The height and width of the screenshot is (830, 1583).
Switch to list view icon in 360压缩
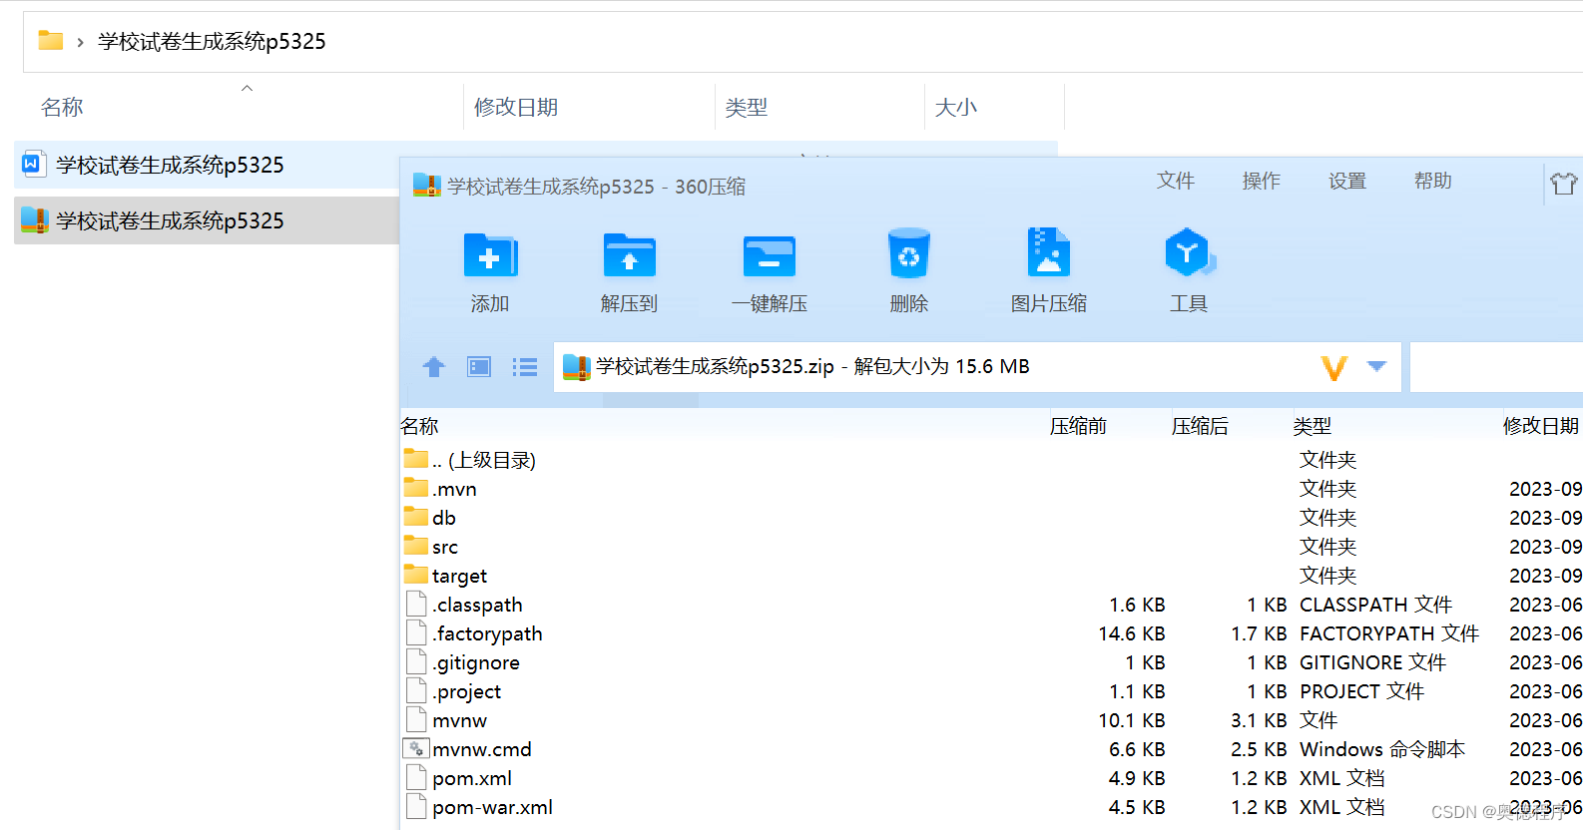click(x=525, y=367)
